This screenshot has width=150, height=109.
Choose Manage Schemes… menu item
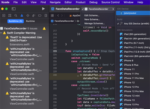94,23
